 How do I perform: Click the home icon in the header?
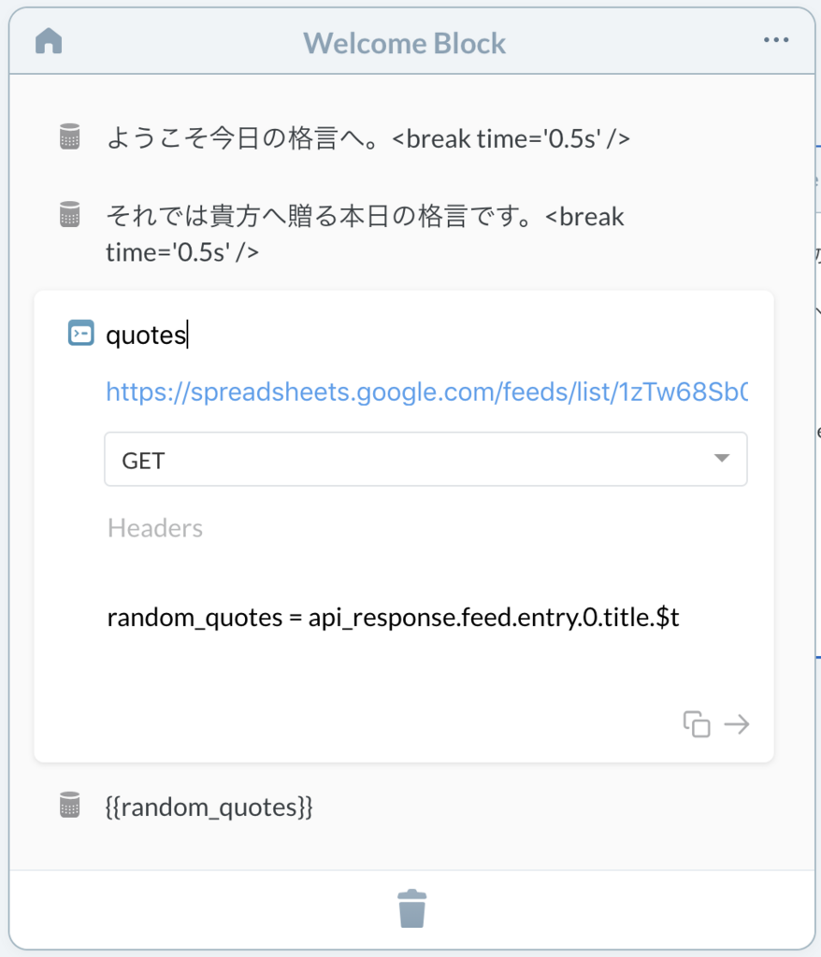tap(47, 40)
